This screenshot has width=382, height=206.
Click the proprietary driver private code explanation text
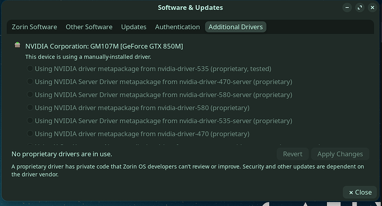point(188,171)
